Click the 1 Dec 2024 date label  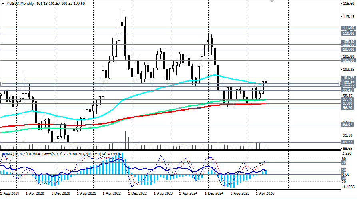[214, 193]
